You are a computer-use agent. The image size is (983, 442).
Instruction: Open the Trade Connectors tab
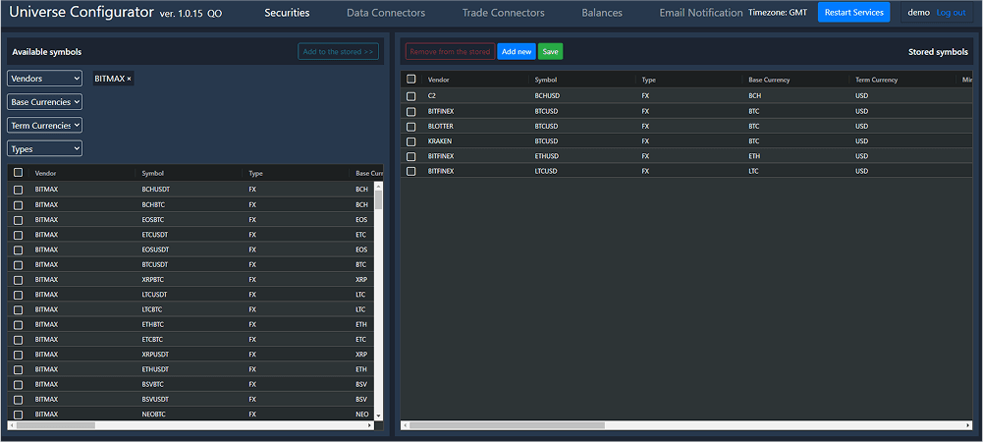coord(503,13)
